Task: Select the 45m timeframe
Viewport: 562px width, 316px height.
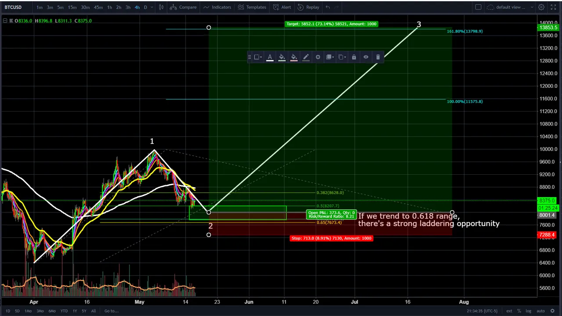Action: (98, 7)
